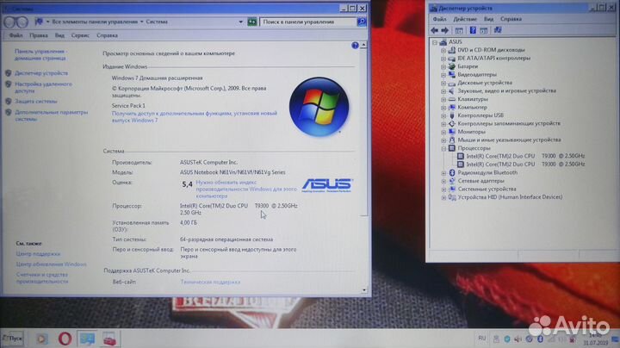Expand IDE ATA/ATAPI контроллеры node

tap(443, 59)
